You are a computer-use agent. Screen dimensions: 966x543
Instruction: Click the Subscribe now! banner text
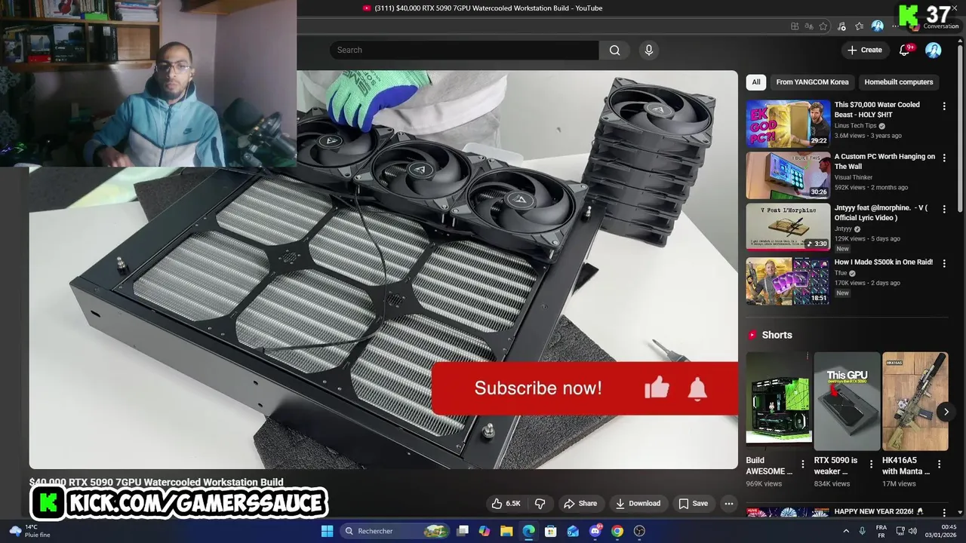pos(538,388)
